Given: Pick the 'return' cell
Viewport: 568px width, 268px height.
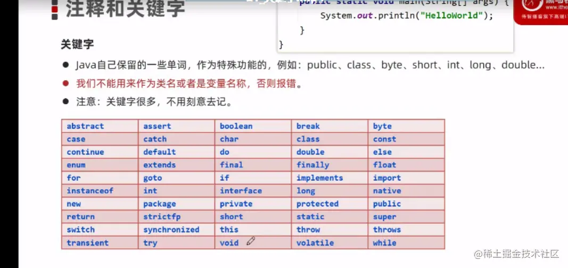Looking at the screenshot, I should click(100, 217).
